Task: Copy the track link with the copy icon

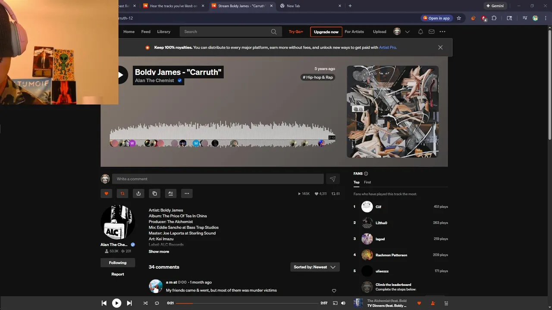Action: coord(155,193)
